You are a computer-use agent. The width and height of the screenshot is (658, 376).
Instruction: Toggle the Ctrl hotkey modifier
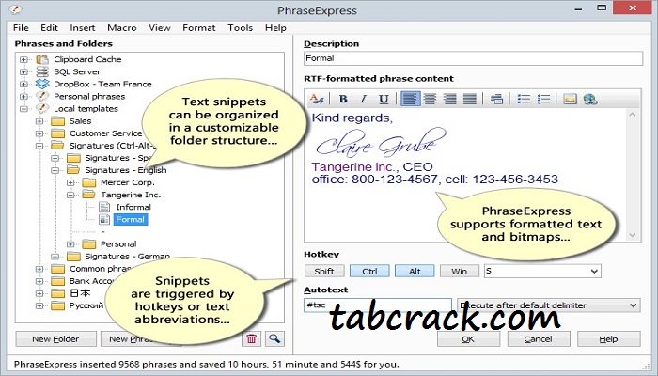pos(369,271)
